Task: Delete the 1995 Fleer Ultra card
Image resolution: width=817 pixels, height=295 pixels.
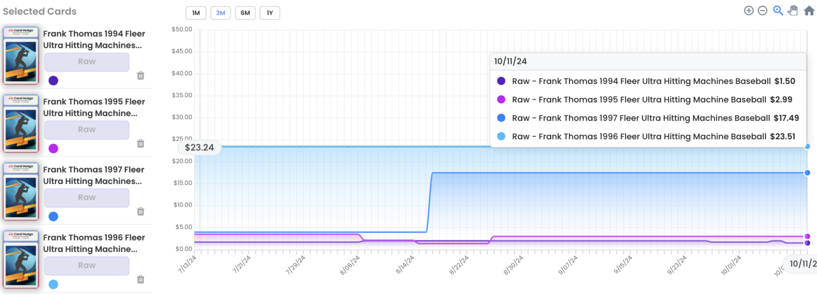Action: tap(140, 143)
